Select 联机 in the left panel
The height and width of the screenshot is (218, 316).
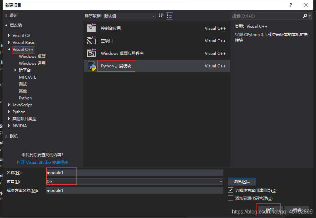pos(13,136)
